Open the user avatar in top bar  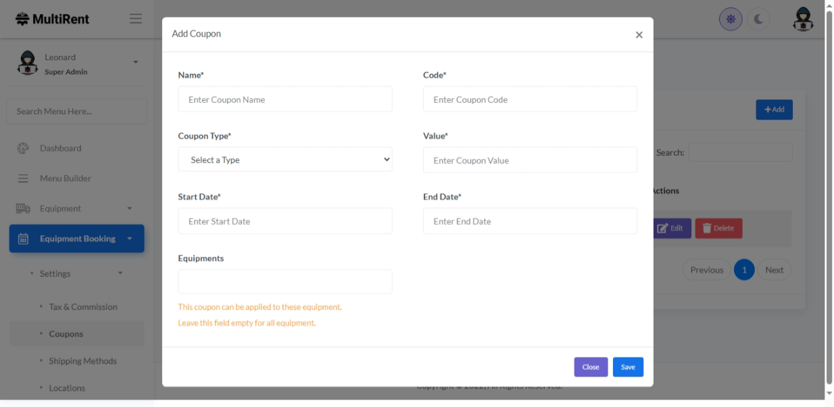coord(803,20)
